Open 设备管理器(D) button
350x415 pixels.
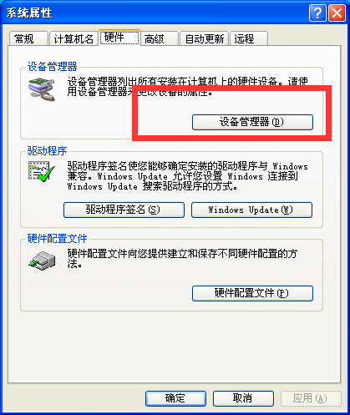[x=252, y=122]
